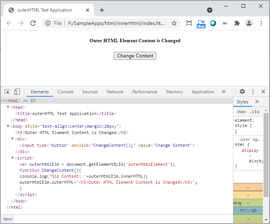270x224 pixels.
Task: Collapse the script node in the DOM tree
Action: (x=12, y=158)
